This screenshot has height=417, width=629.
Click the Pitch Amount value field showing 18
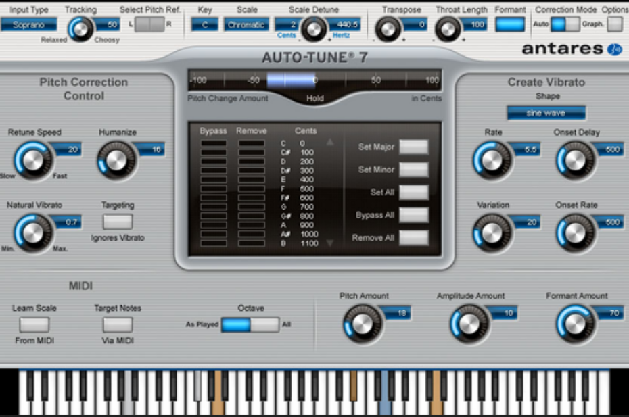397,313
